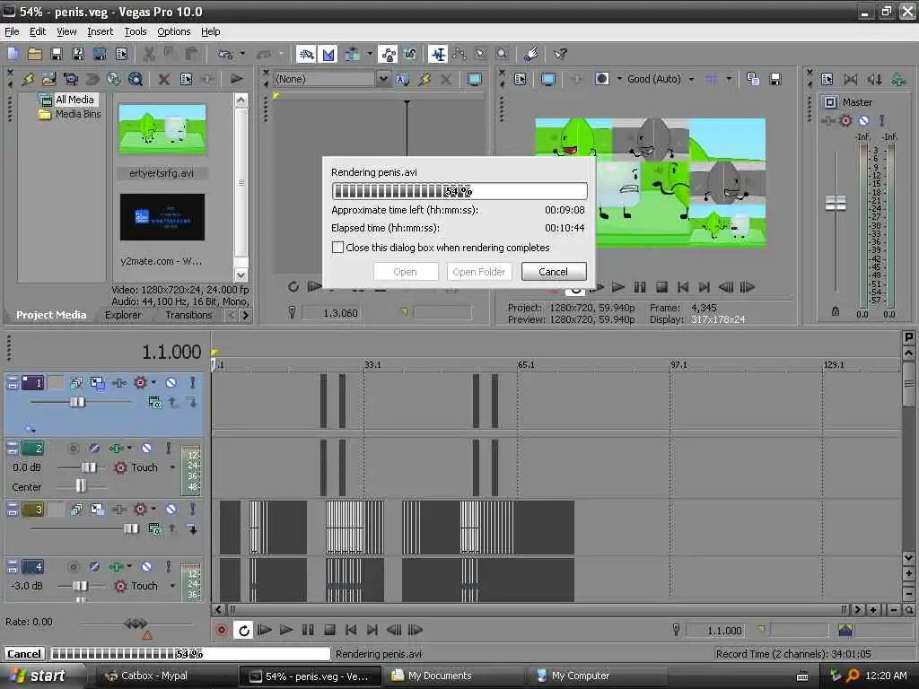Click timeline Go to Start button
The height and width of the screenshot is (689, 919).
pos(351,630)
